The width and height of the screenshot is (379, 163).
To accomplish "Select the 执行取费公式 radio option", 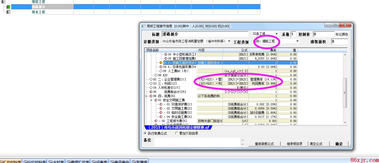I will click(146, 133).
